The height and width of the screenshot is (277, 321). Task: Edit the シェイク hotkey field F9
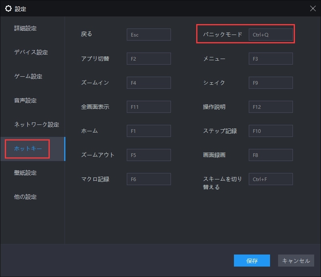[270, 83]
